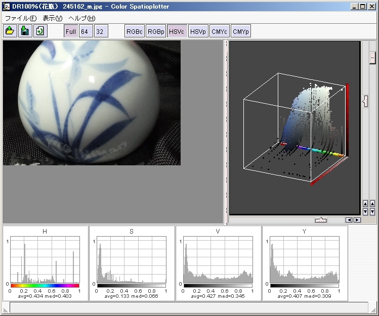Image resolution: width=379 pixels, height=316 pixels.
Task: Select the RGBc plot mode
Action: click(x=135, y=31)
